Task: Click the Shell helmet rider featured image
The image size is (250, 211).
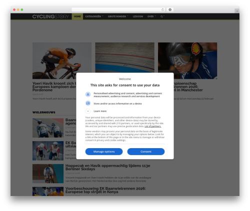Action: (187, 60)
